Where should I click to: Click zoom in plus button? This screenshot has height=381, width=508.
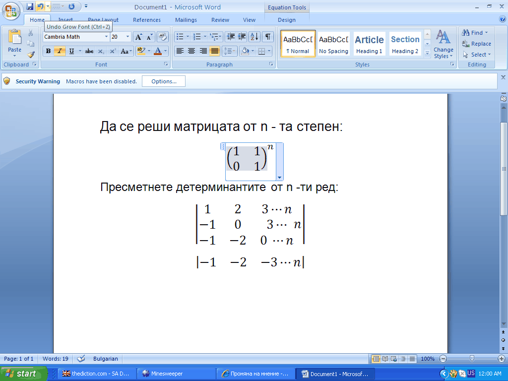point(502,359)
